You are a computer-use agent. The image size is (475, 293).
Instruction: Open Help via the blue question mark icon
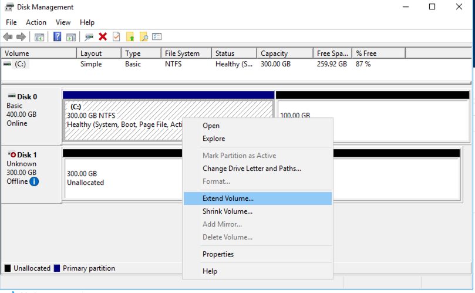(x=58, y=36)
